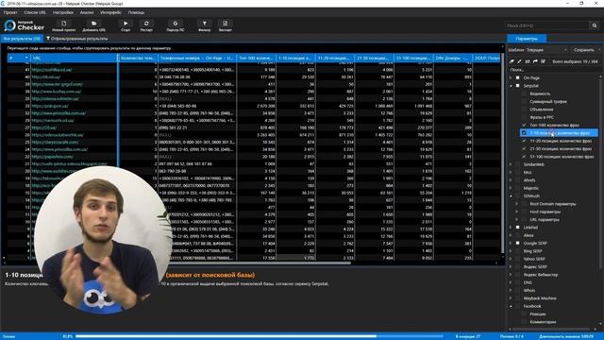This screenshot has height=340, width=604.
Task: Open the https://pokupon.ua/ link in the table
Action: coord(50,106)
